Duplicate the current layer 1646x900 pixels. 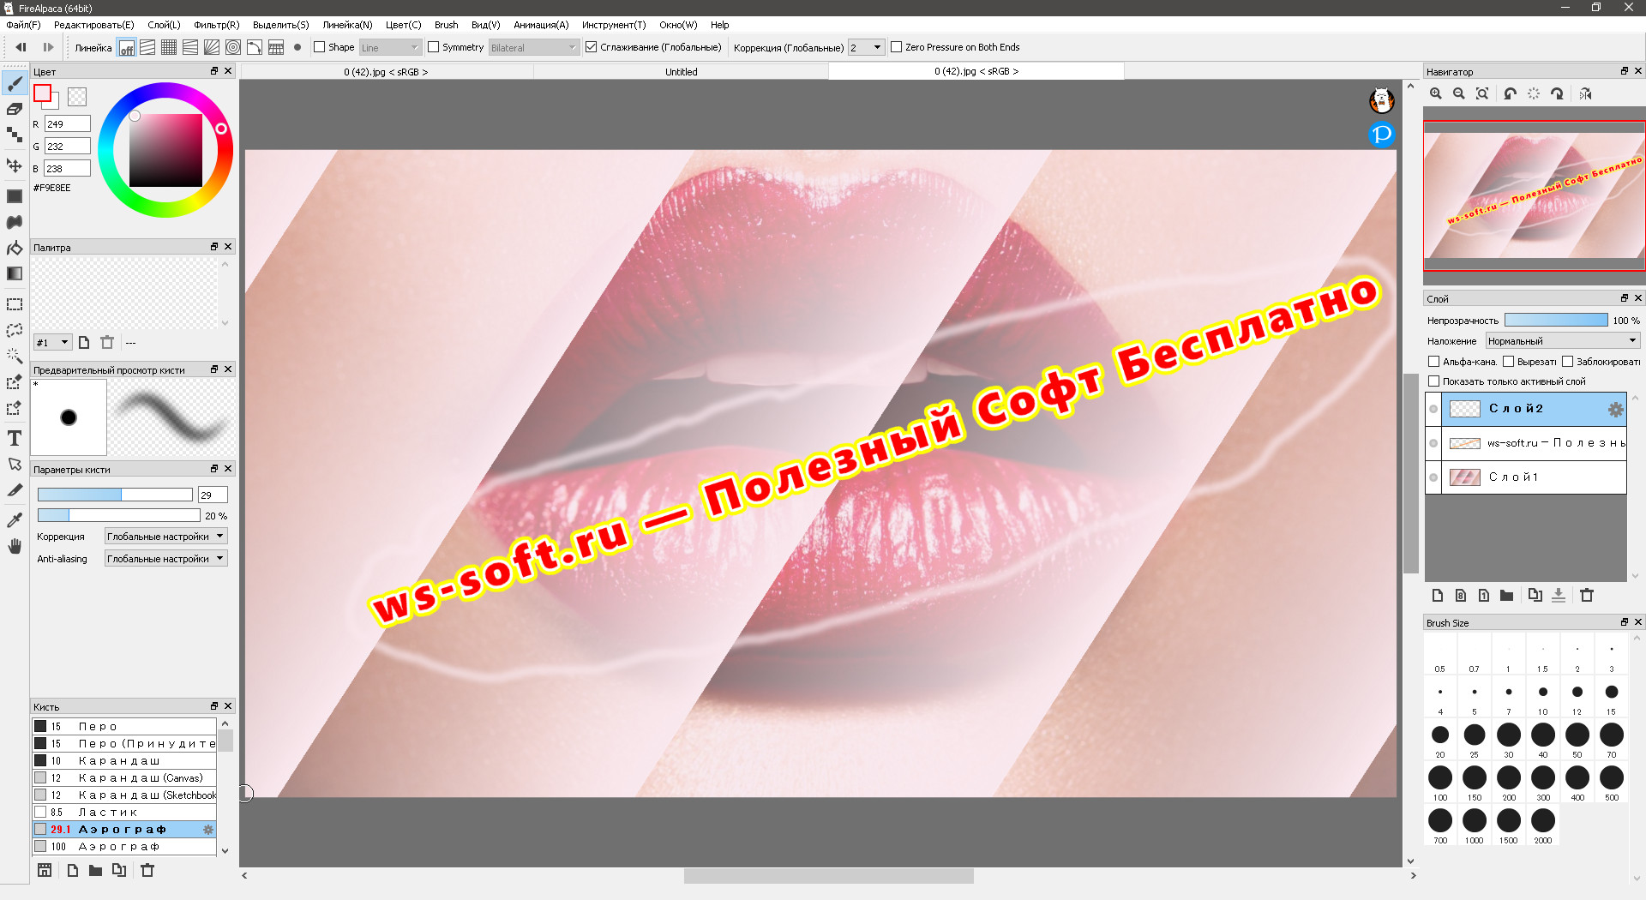(x=1535, y=595)
